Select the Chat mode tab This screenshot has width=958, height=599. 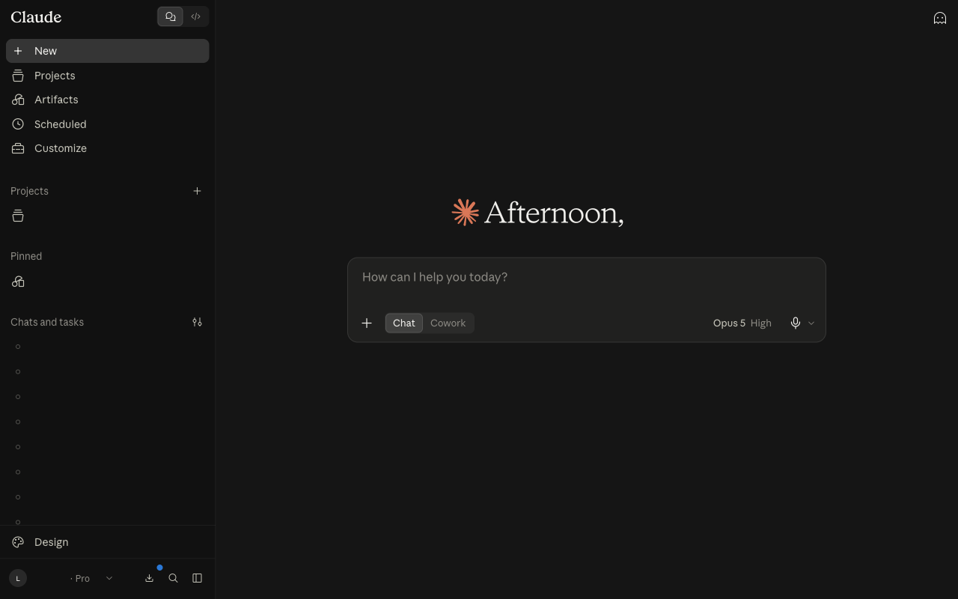coord(404,323)
